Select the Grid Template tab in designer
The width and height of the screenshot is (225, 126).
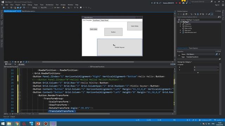coord(87,20)
